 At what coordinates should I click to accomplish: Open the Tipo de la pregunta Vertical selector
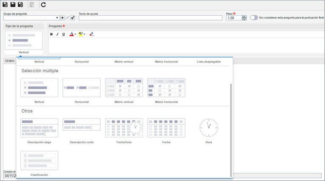click(x=24, y=40)
